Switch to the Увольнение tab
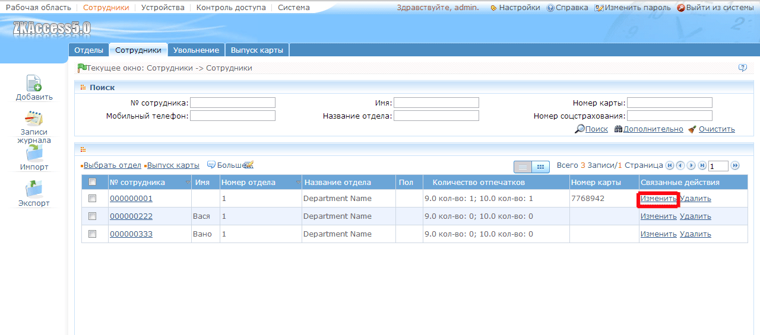This screenshot has width=760, height=335. (196, 50)
